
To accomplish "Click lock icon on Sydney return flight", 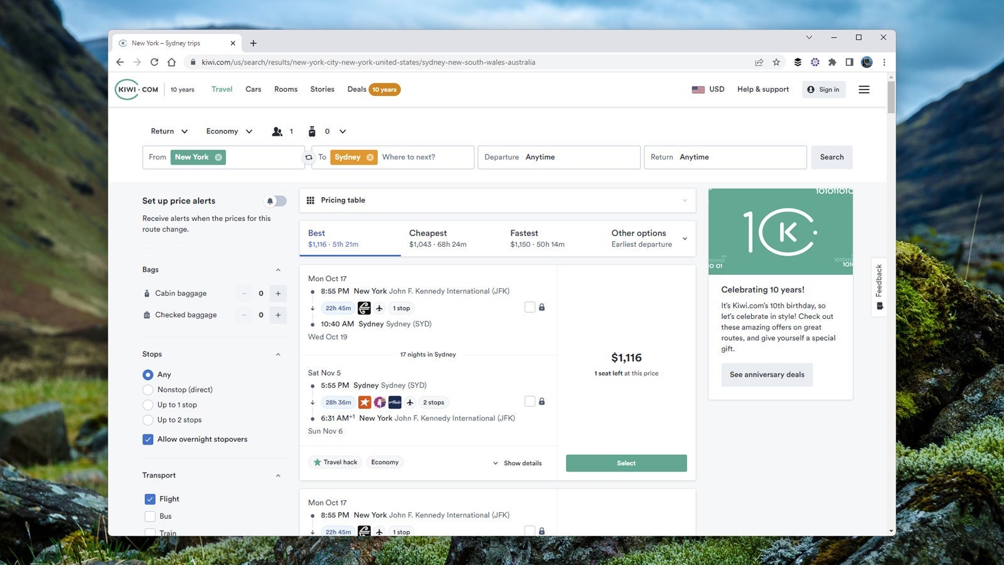I will [x=542, y=402].
